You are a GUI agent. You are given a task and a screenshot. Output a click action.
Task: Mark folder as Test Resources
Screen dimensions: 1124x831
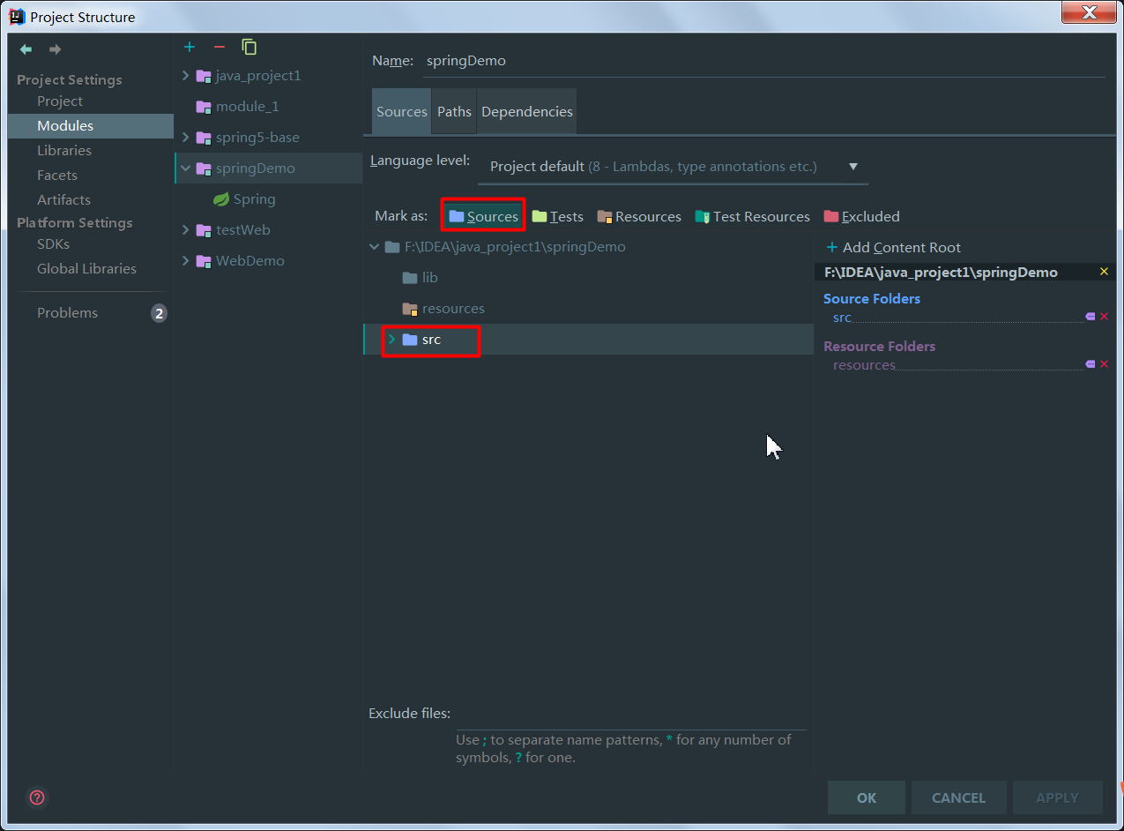[x=752, y=216]
